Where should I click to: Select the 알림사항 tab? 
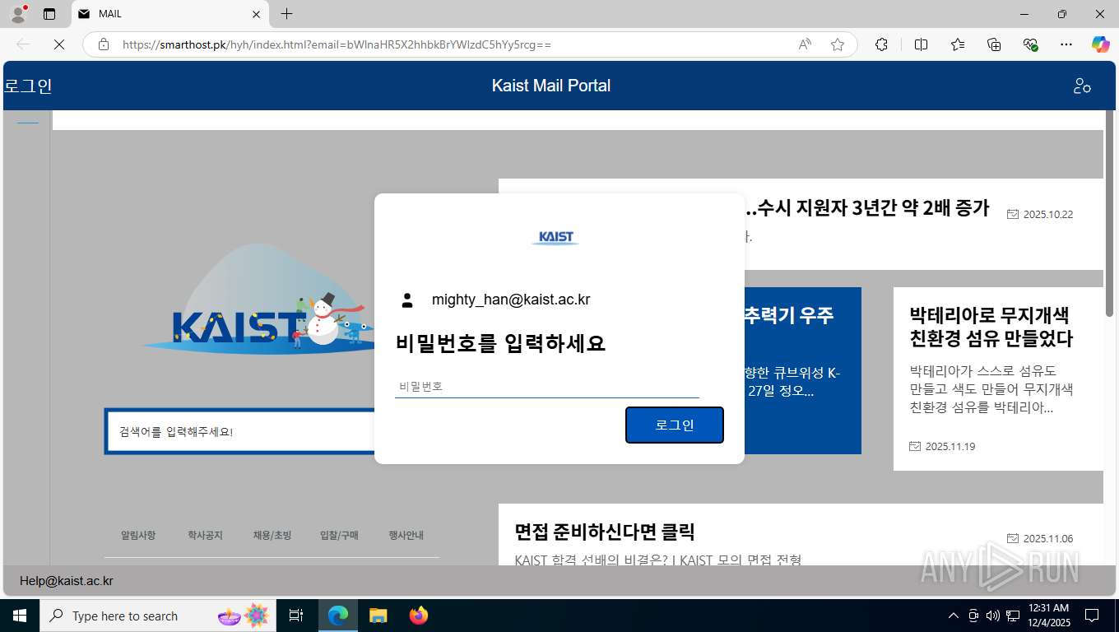(138, 535)
